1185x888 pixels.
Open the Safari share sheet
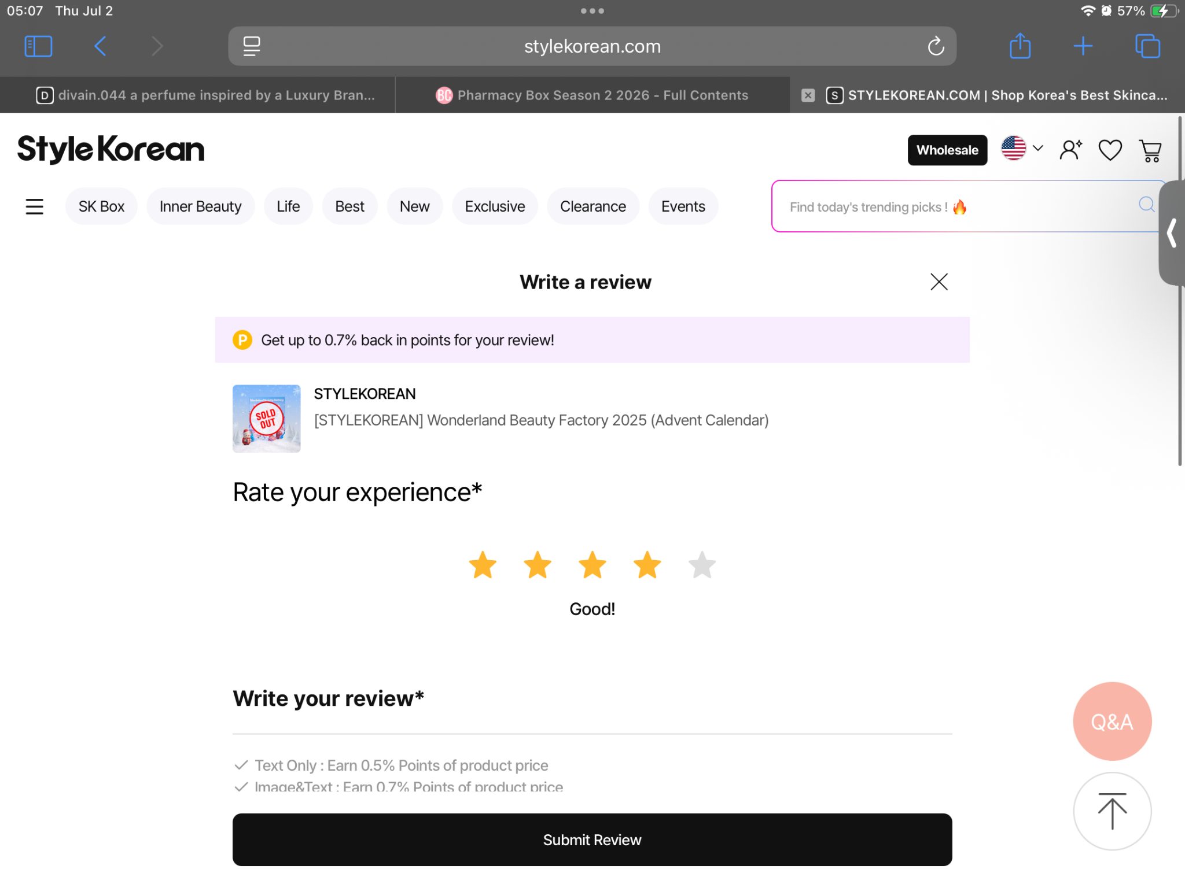pyautogui.click(x=1020, y=46)
